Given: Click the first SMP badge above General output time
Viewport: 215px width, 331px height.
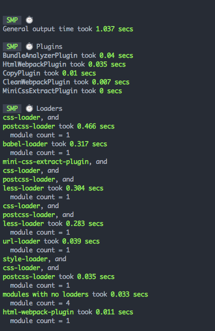Looking at the screenshot, I should coord(12,20).
